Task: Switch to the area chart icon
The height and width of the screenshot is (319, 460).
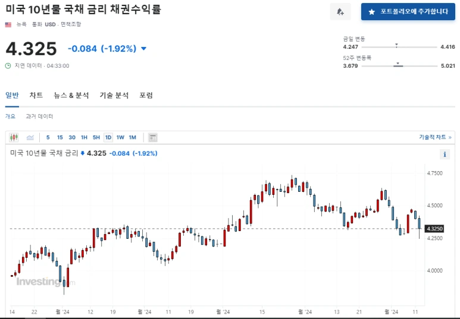Action: pyautogui.click(x=30, y=137)
